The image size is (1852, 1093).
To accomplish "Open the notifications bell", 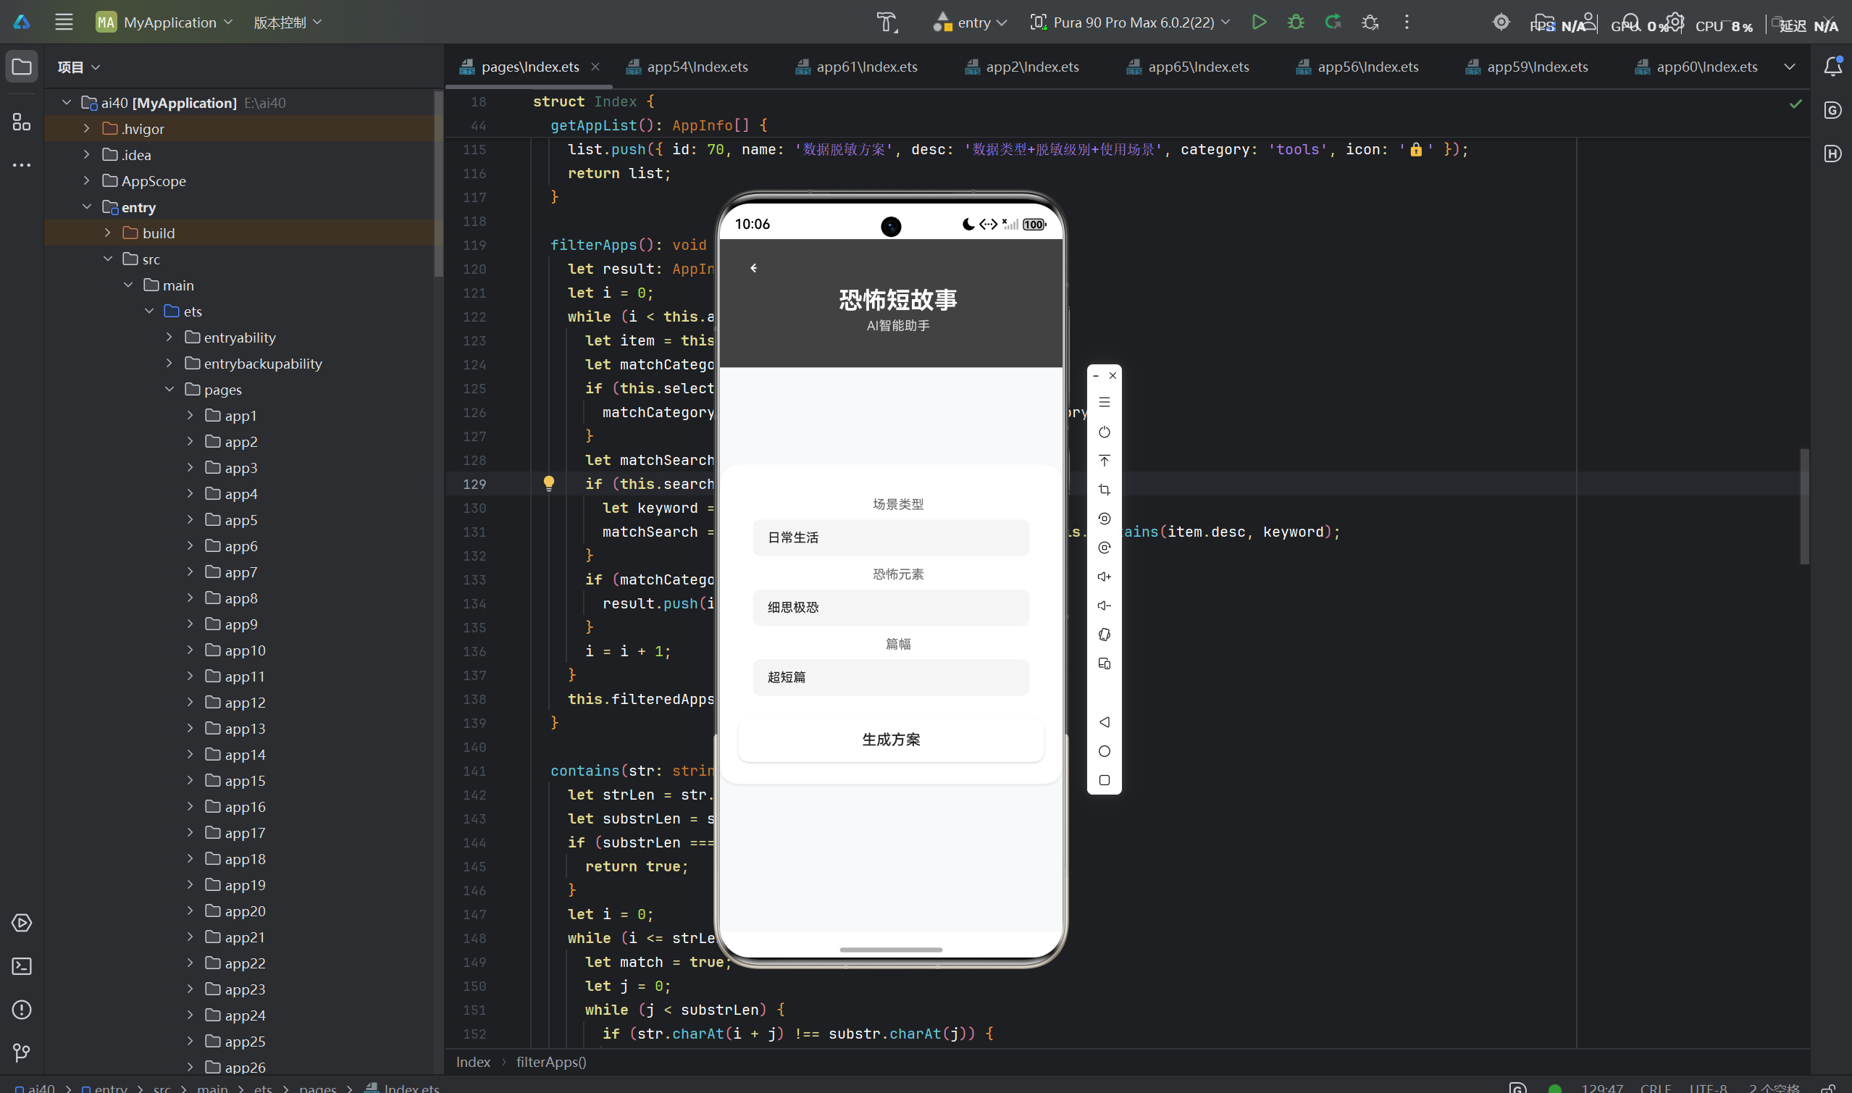I will 1833,67.
